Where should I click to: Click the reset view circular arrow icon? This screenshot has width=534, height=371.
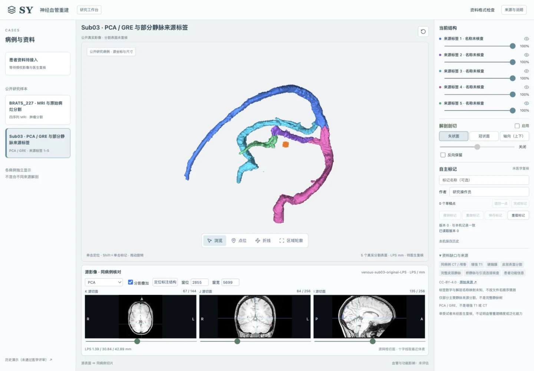[423, 32]
